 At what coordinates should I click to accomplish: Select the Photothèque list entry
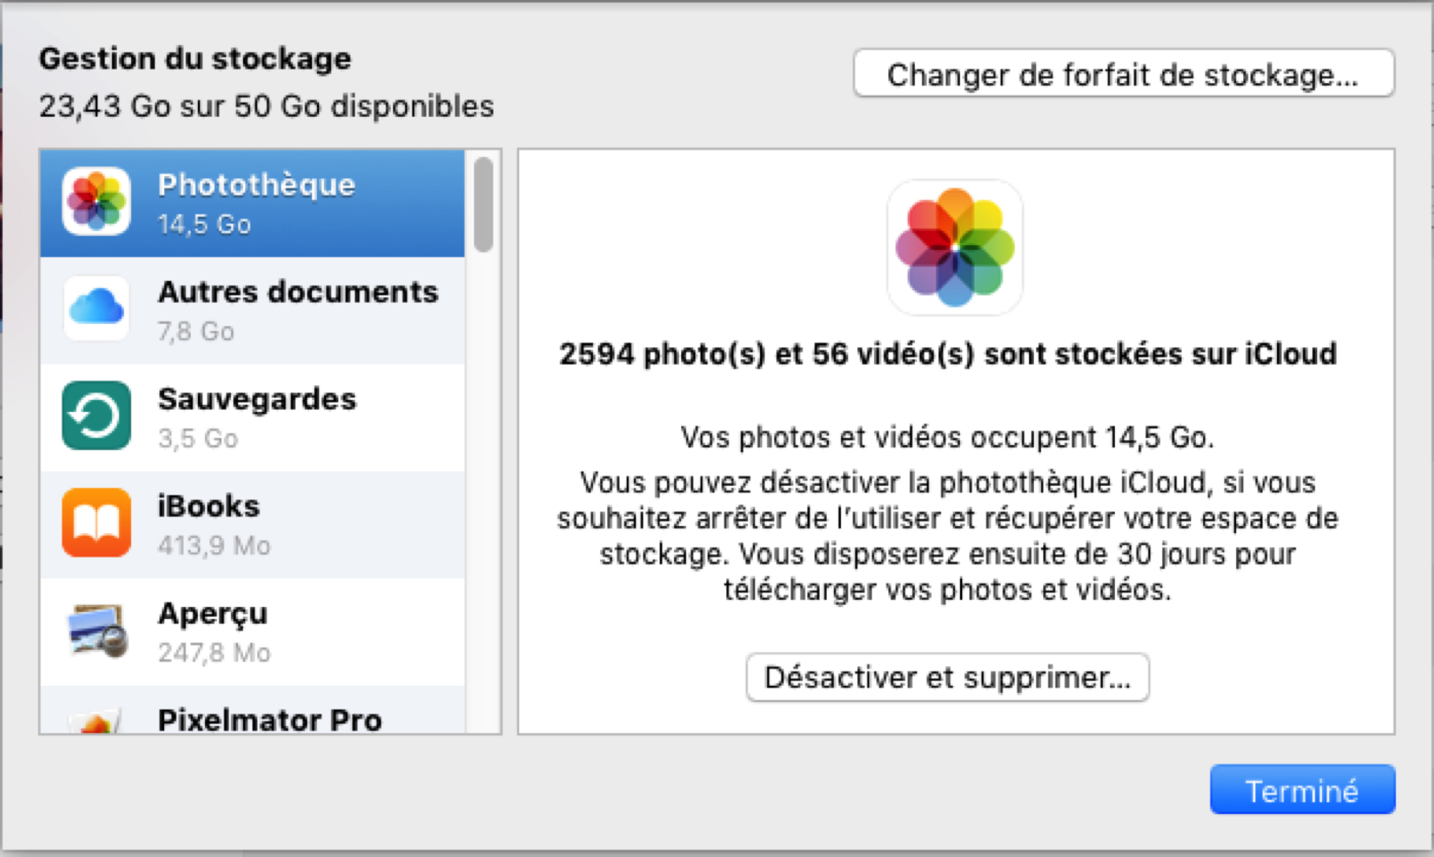[252, 204]
